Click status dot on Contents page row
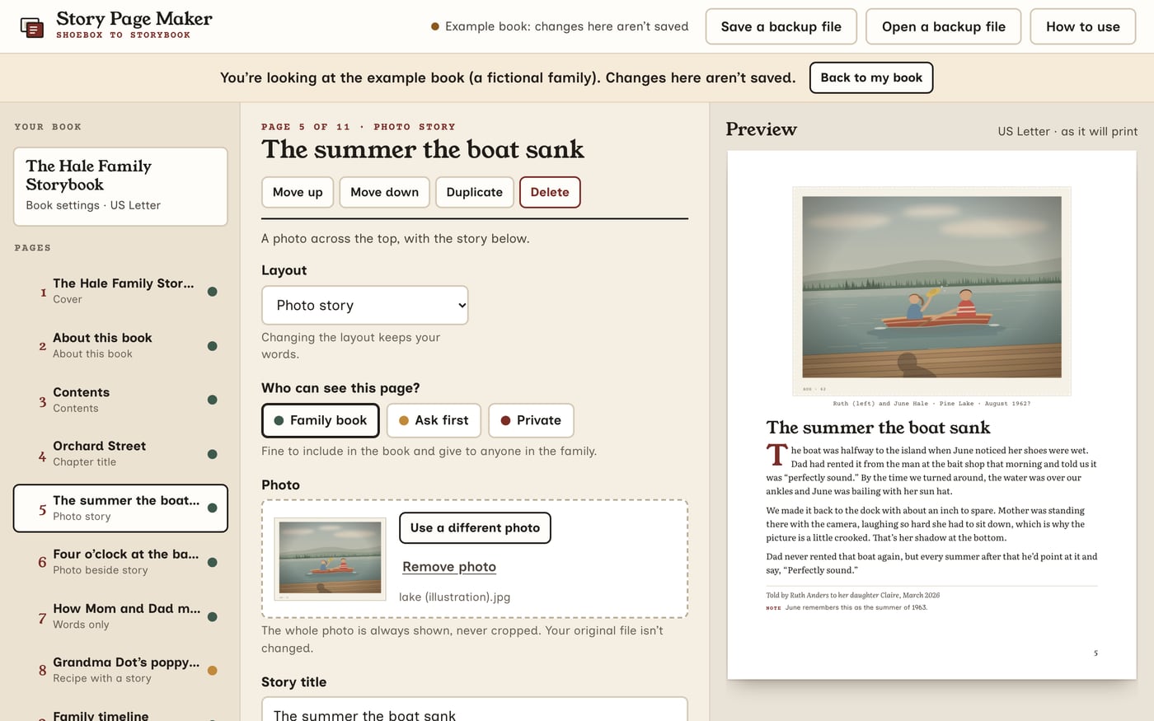The image size is (1154, 721). 212,400
